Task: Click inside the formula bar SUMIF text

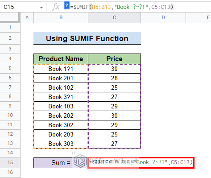Action: (x=122, y=7)
